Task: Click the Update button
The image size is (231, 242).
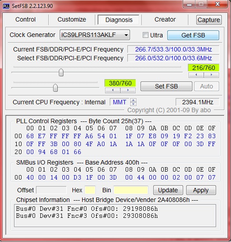Action: 168,190
